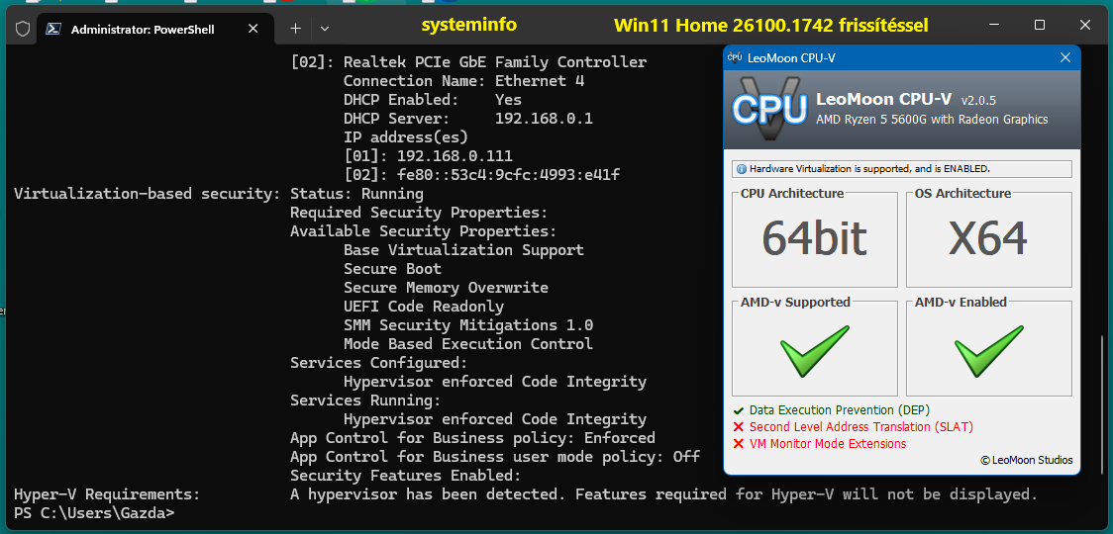The image size is (1113, 534).
Task: Open a new terminal tab with the plus button
Action: (x=296, y=29)
